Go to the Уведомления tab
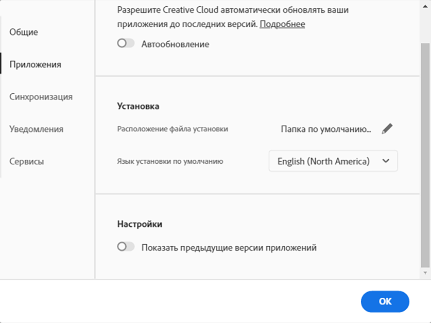Viewport: 431px width, 323px height. pyautogui.click(x=37, y=129)
